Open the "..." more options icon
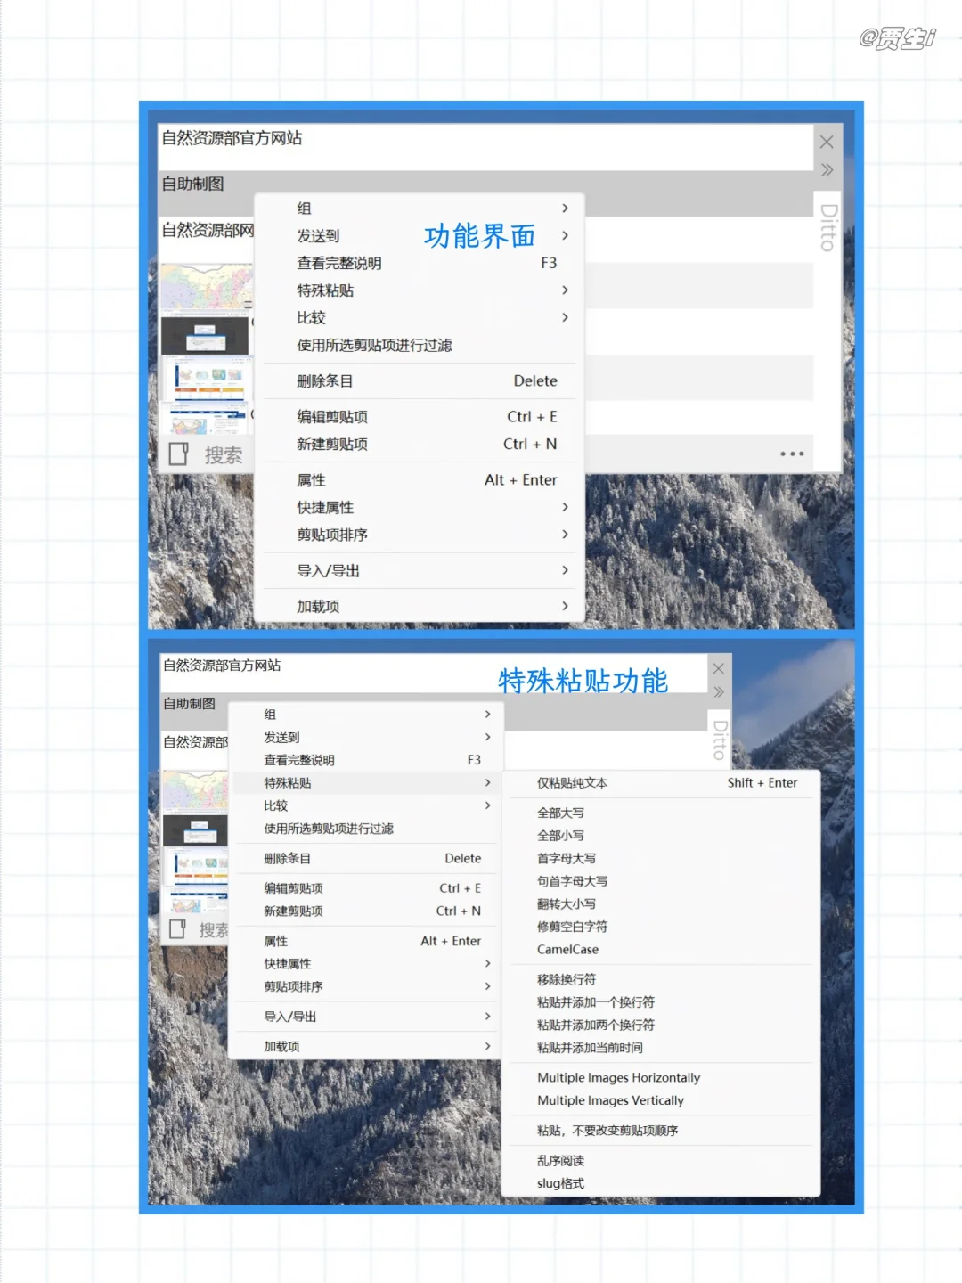Viewport: 962px width, 1283px height. click(x=791, y=454)
